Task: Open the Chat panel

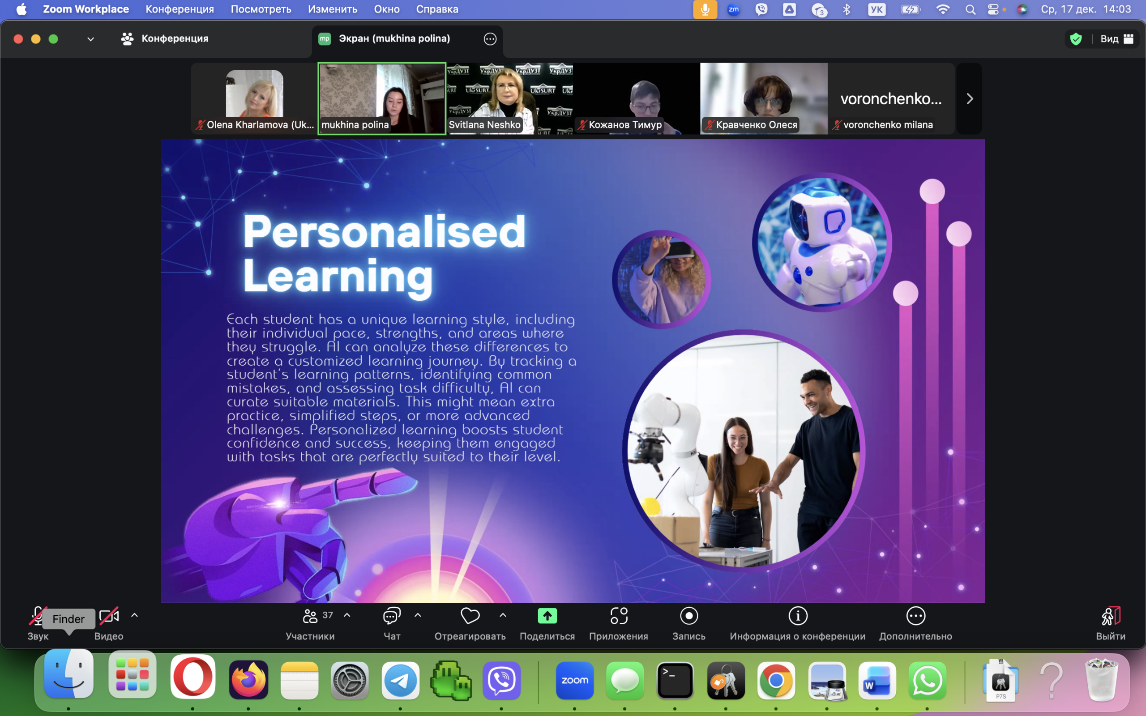Action: click(392, 616)
